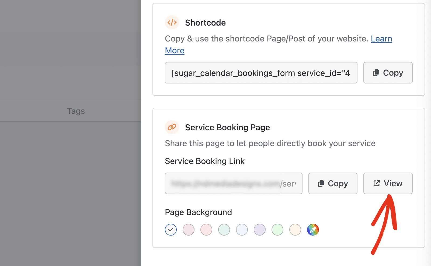
Task: Select the pale blue background swatch
Action: (242, 230)
